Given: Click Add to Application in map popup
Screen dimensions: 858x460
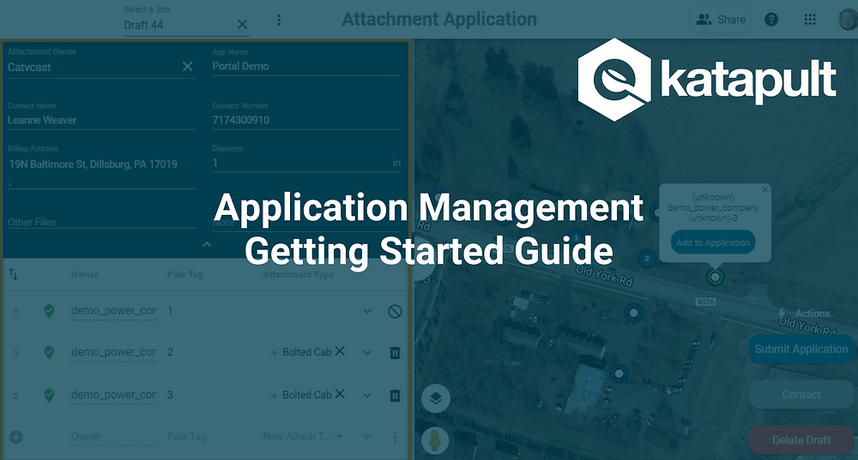Looking at the screenshot, I should [x=713, y=242].
